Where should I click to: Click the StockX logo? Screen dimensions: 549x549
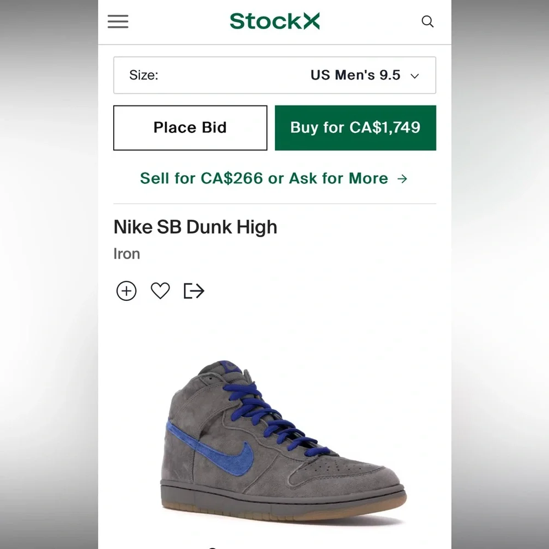point(274,21)
